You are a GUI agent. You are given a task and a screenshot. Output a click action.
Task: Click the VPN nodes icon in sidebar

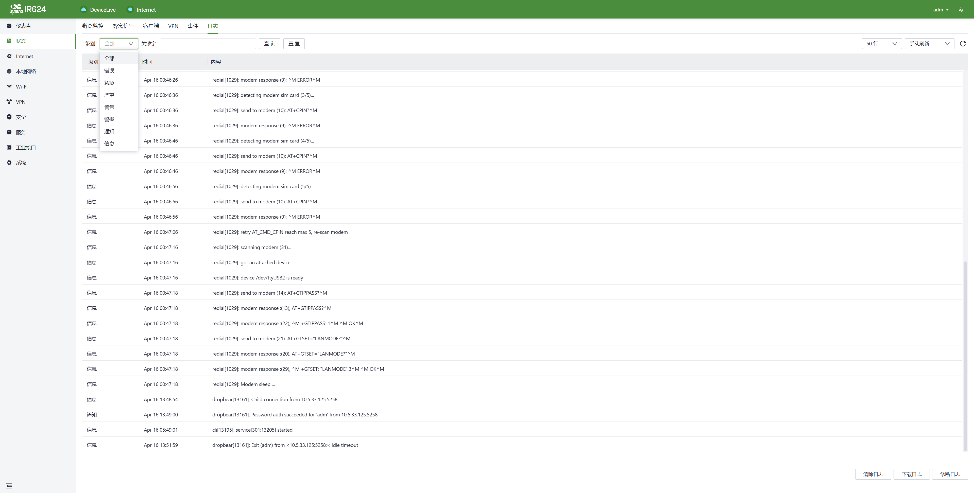(x=9, y=102)
